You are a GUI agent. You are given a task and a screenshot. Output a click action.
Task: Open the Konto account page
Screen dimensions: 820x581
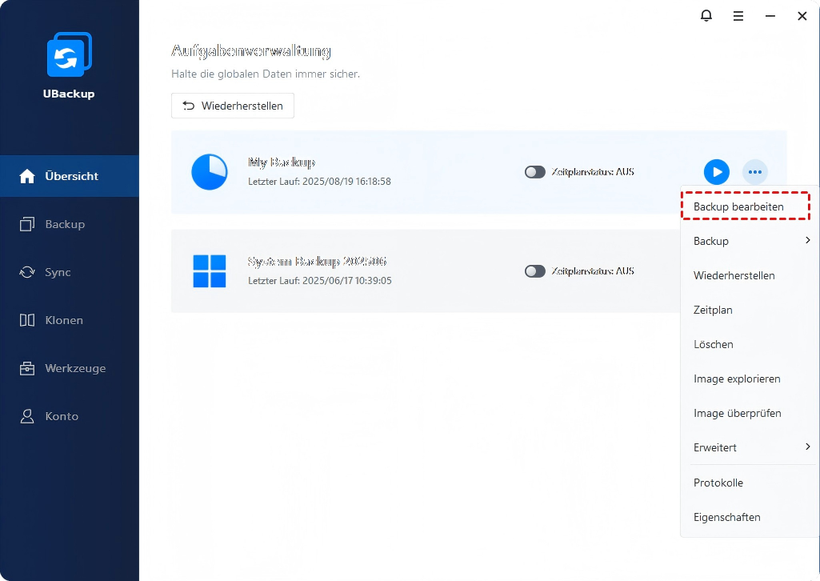(62, 416)
